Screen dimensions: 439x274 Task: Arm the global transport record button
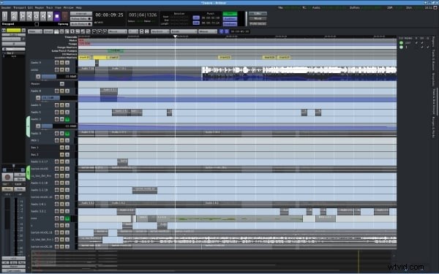pyautogui.click(x=64, y=16)
